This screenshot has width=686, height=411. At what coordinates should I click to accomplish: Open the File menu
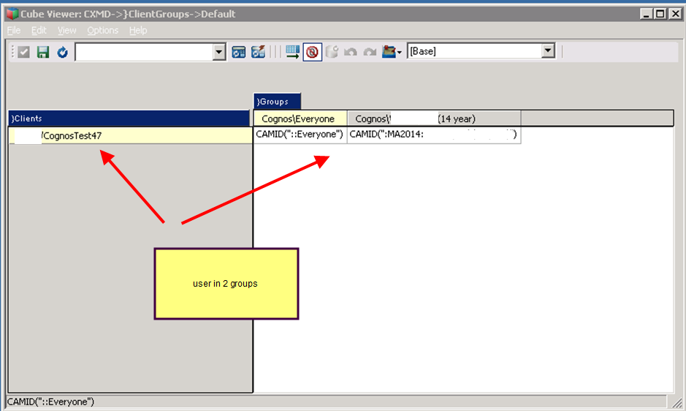tap(14, 30)
